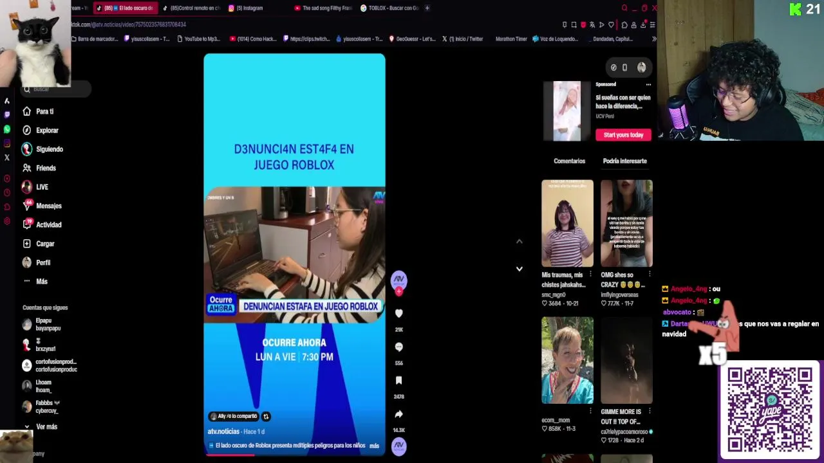The image size is (824, 463).
Task: Open cortofusionprod followed account
Action: tap(49, 366)
